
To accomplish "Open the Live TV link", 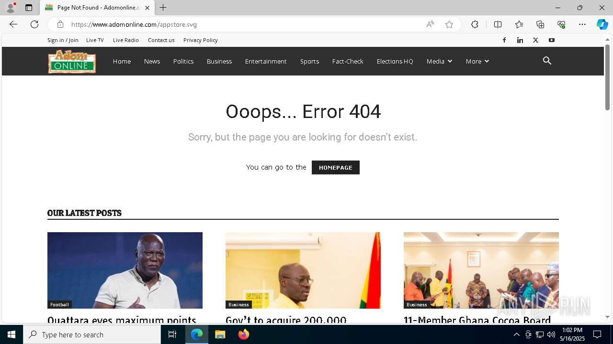I will click(95, 40).
